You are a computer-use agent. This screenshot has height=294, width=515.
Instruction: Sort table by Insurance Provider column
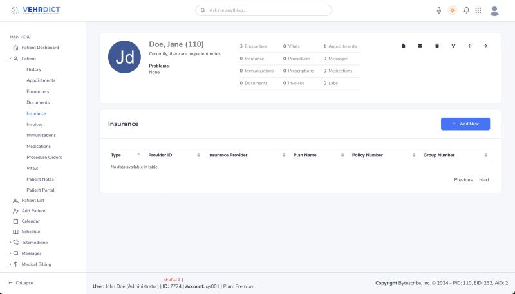pyautogui.click(x=284, y=155)
